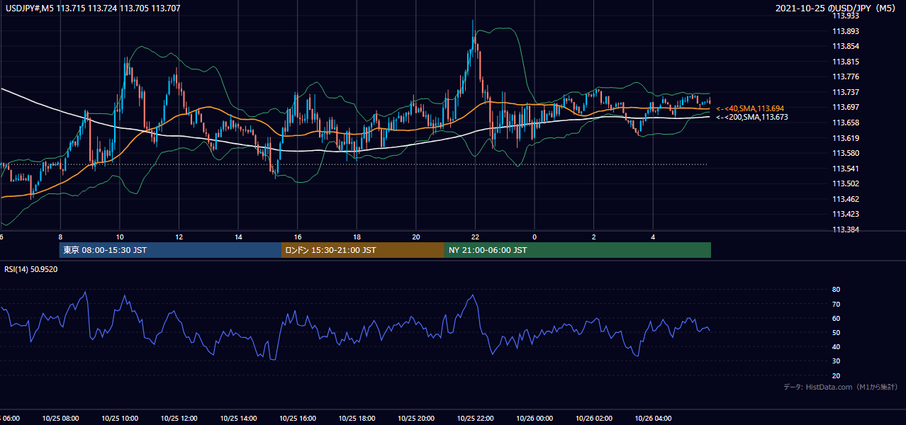Click RSI scale value 40
The height and width of the screenshot is (425, 906).
836,346
